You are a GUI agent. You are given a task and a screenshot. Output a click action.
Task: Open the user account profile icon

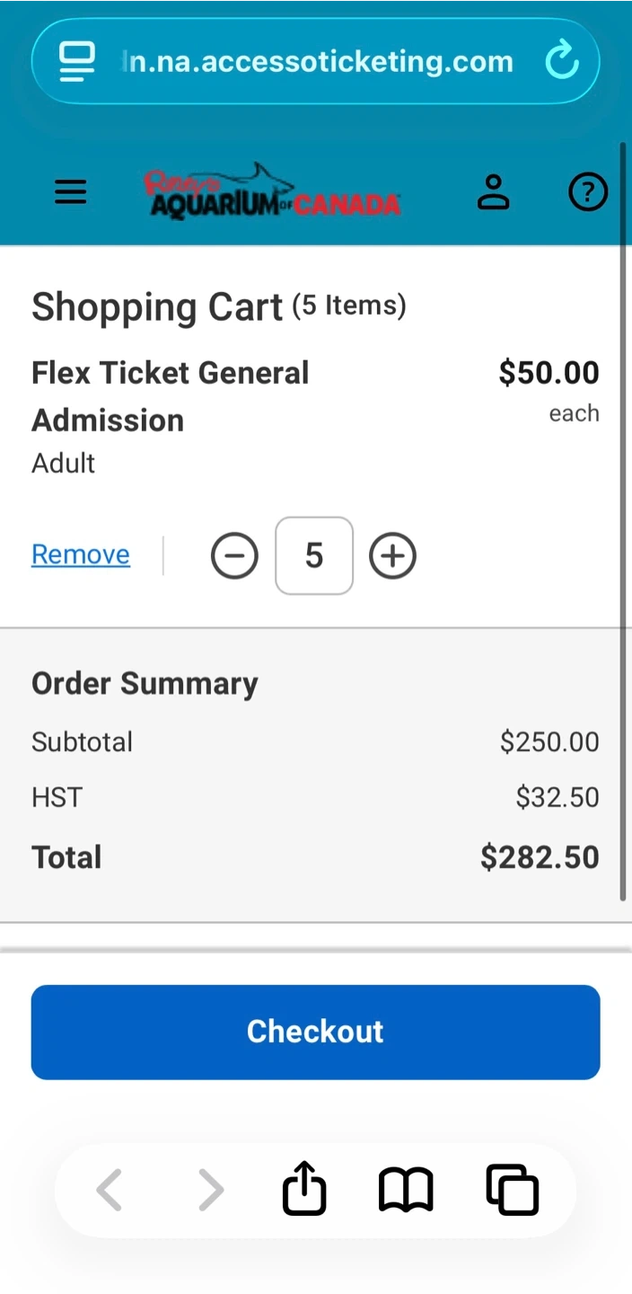tap(493, 192)
